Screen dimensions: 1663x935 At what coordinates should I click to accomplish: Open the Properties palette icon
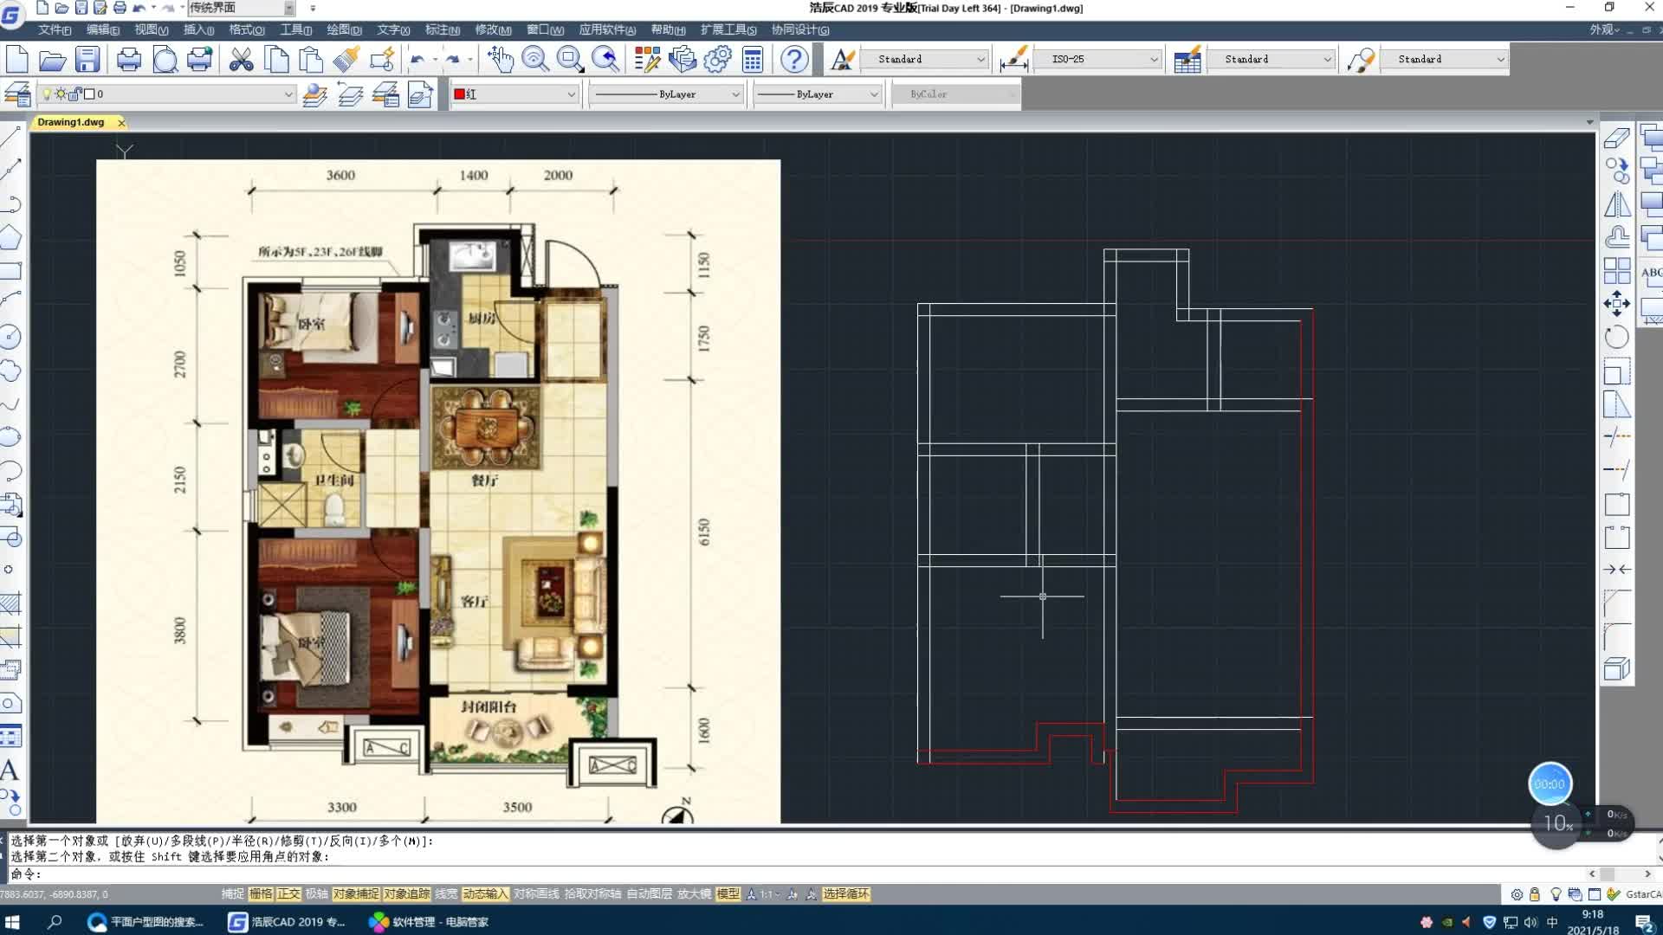coord(647,60)
